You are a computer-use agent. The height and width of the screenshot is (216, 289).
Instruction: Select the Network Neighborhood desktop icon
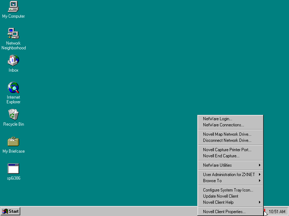tap(13, 39)
